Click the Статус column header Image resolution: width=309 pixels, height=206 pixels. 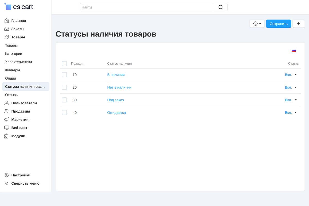293,64
